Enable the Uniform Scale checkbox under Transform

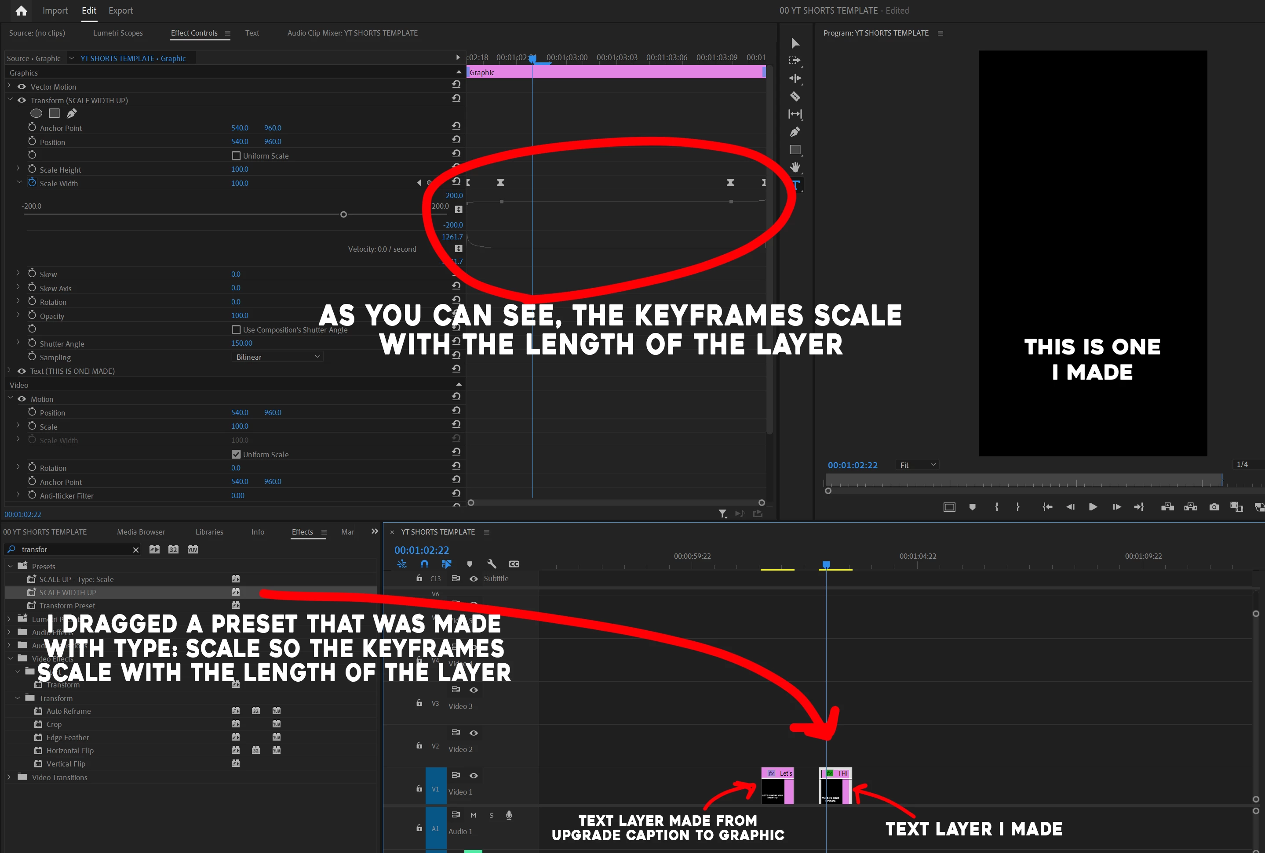click(236, 155)
